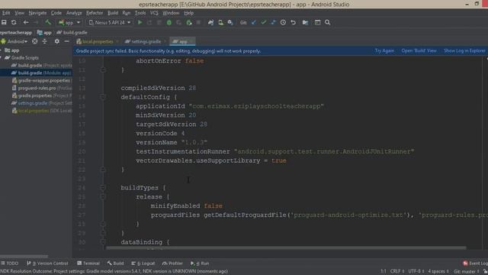
Task: Click the Sync Project with Gradle Files icon
Action: [210, 22]
